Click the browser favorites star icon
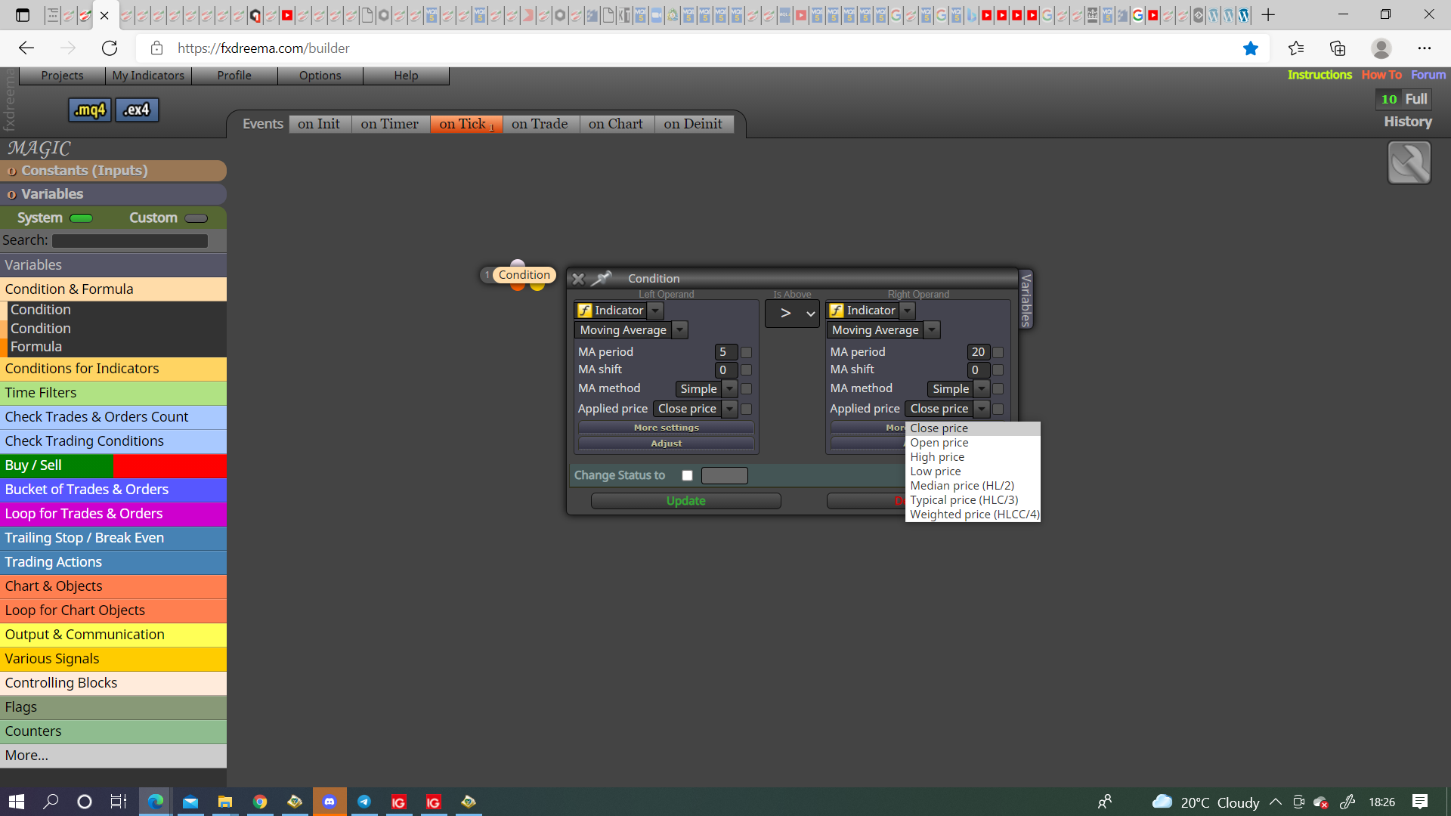The image size is (1451, 816). tap(1251, 48)
